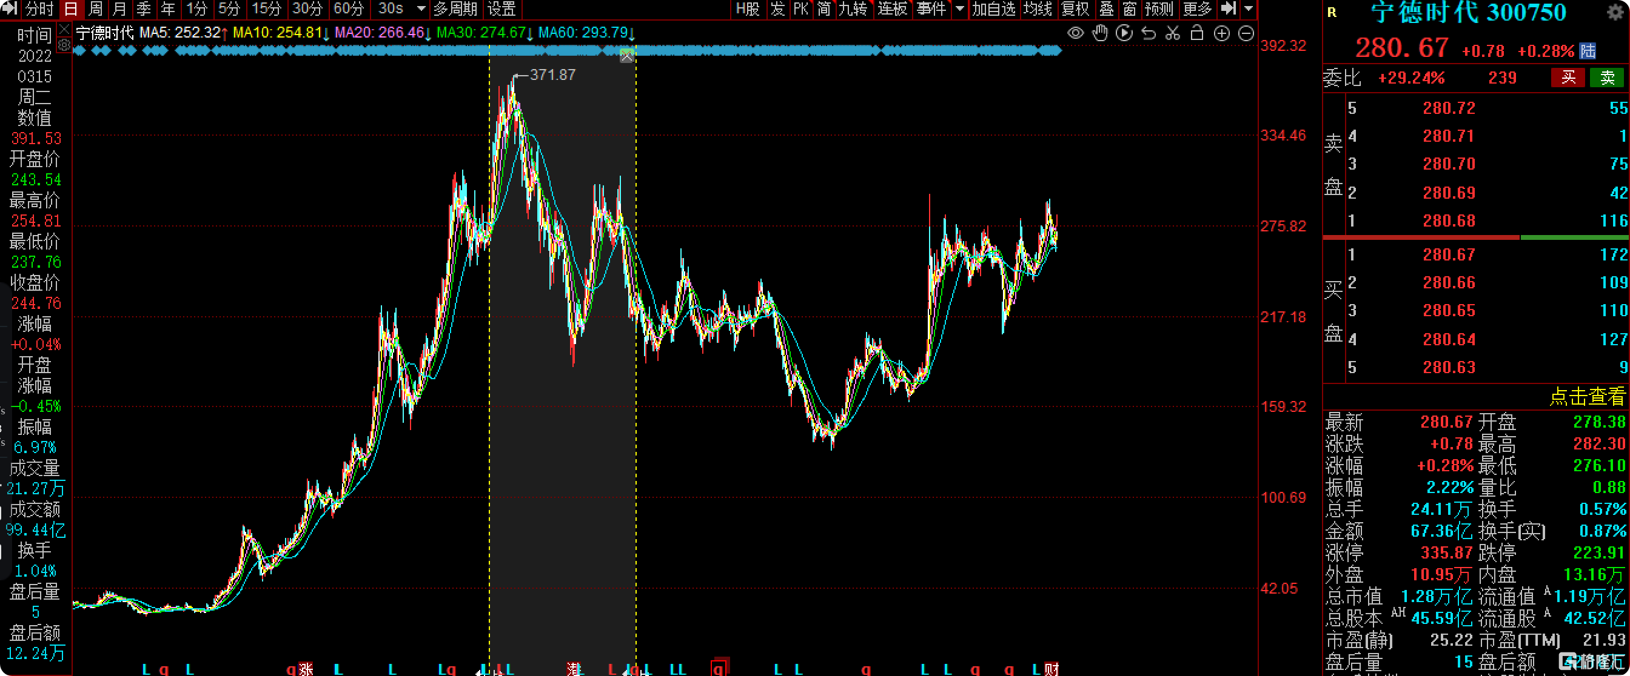Open the settings gear in quote panel
The height and width of the screenshot is (676, 1630).
(x=1615, y=13)
